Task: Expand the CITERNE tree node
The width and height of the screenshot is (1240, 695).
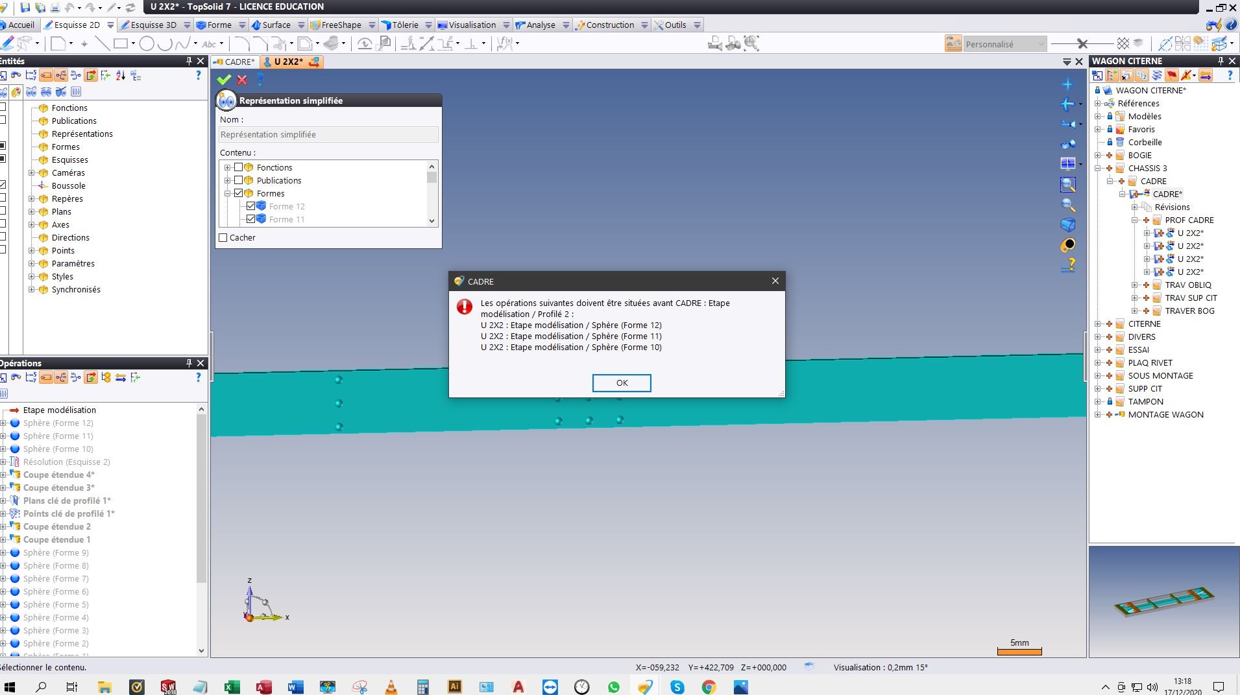Action: (1097, 324)
